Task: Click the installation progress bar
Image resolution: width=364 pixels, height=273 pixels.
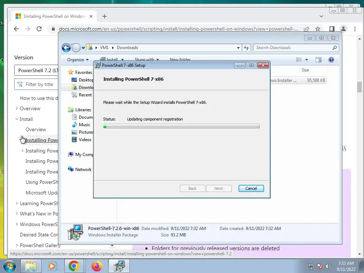Action: pos(181,126)
